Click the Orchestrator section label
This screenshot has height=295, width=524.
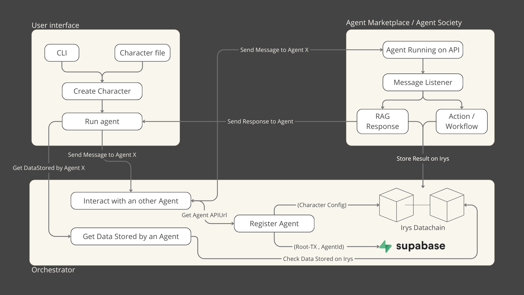(53, 270)
